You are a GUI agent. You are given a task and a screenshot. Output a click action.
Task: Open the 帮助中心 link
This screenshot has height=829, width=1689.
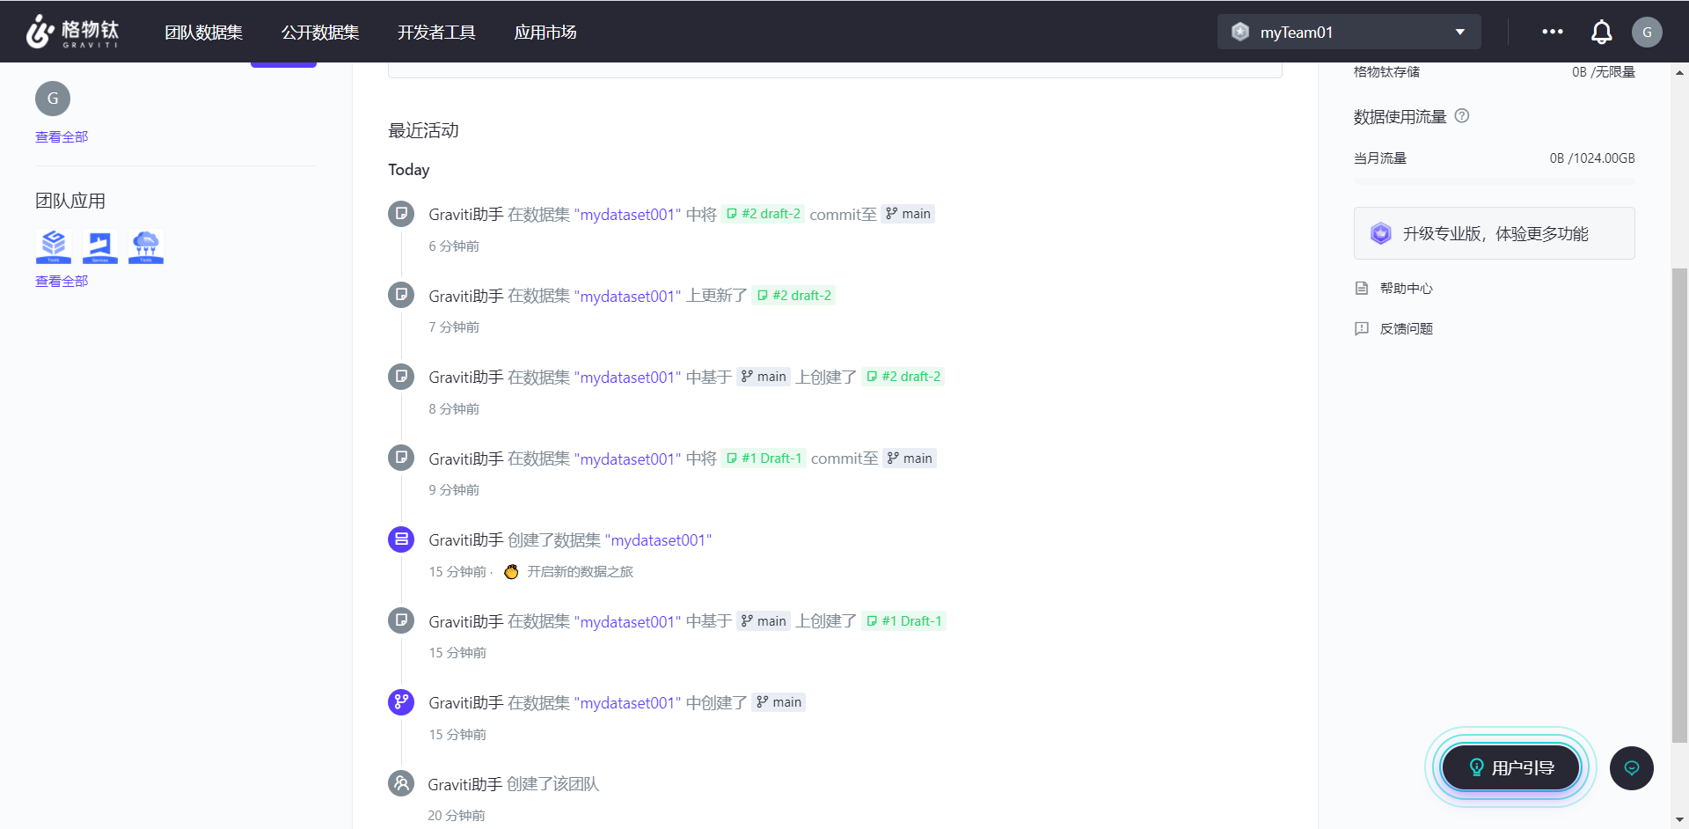click(1406, 289)
